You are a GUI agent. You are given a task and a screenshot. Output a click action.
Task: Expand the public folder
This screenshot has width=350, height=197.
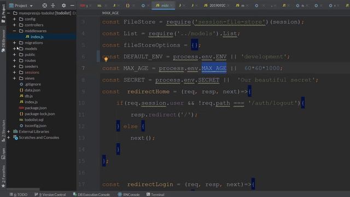click(x=15, y=55)
